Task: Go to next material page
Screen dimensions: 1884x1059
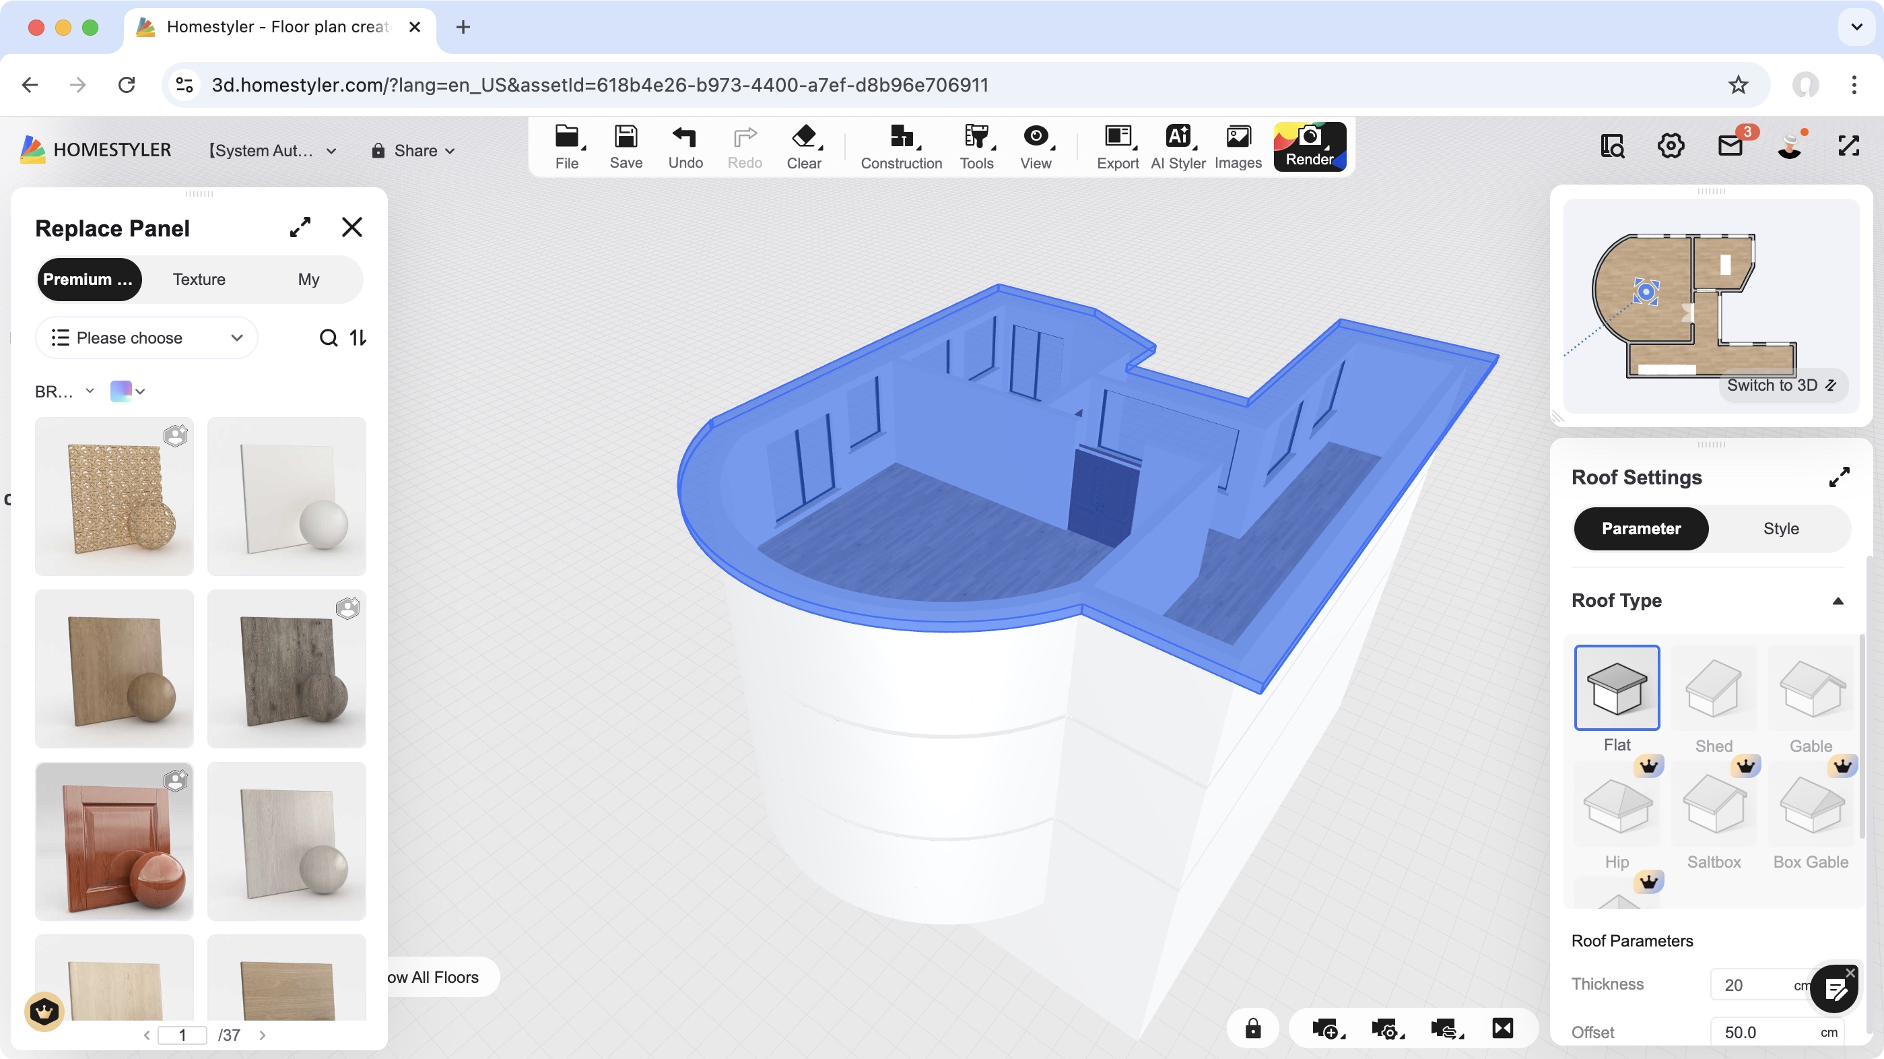Action: click(x=263, y=1035)
